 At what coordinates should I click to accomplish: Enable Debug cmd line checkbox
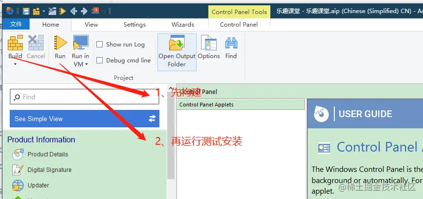(99, 60)
